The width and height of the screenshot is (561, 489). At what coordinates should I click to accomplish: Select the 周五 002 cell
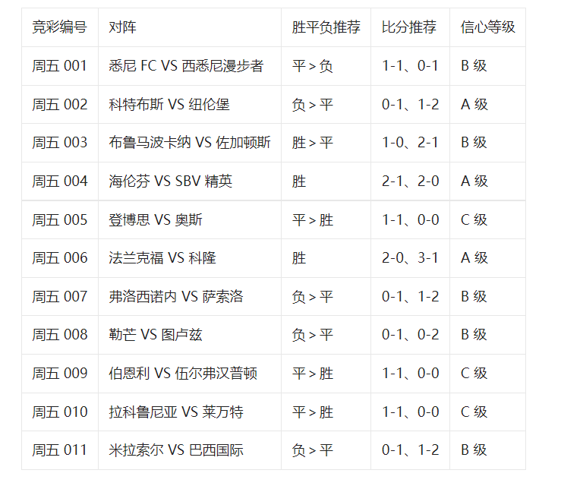point(60,105)
